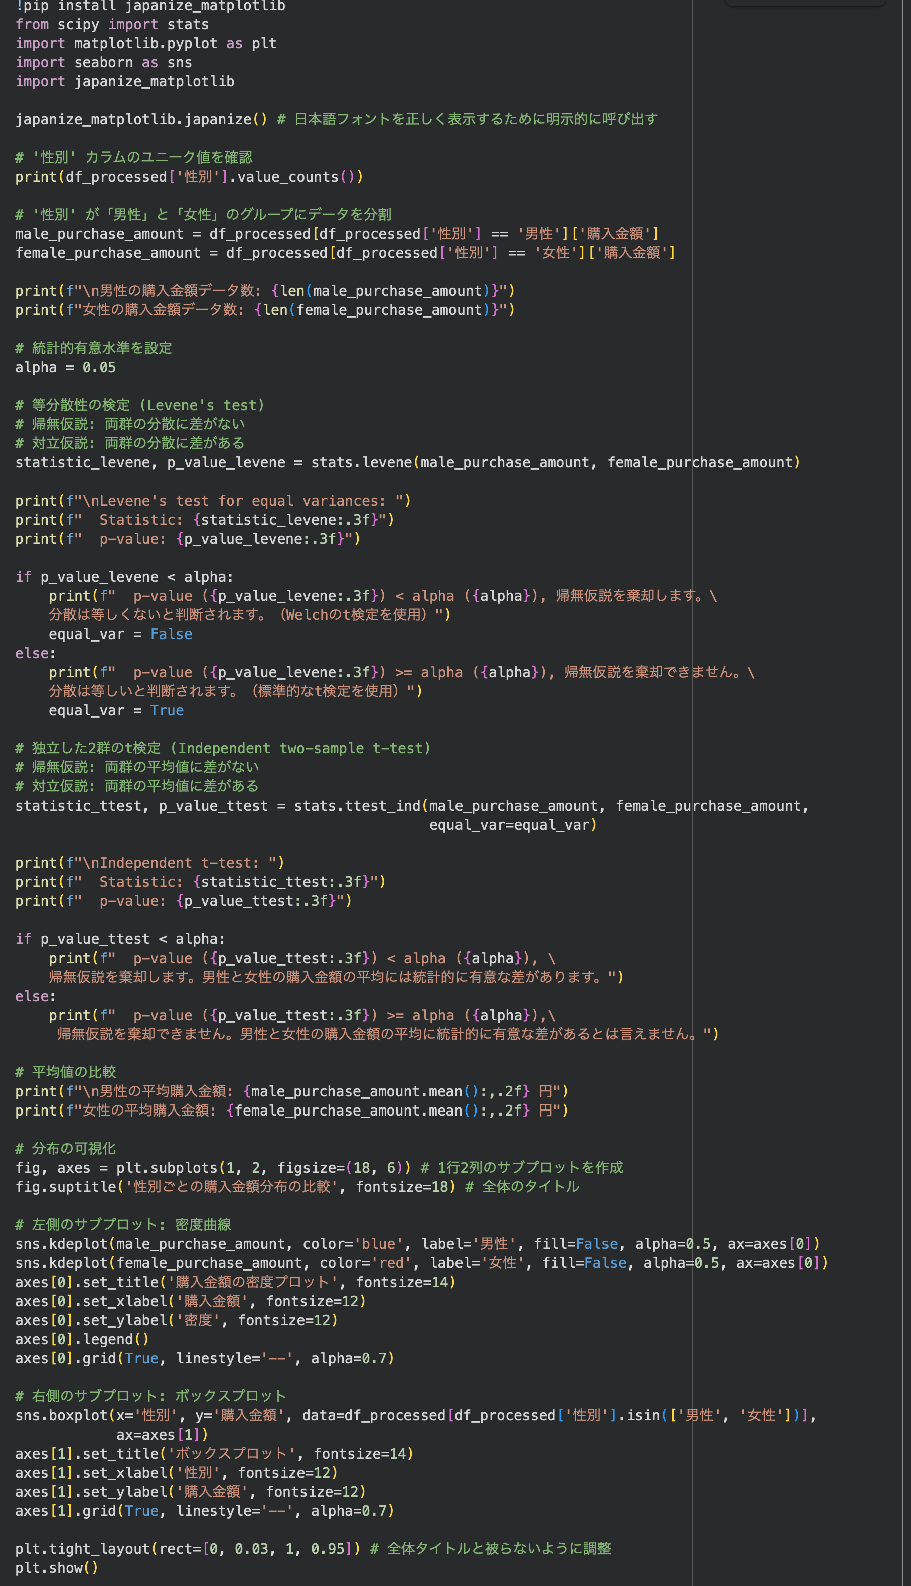Click 'import seaborn as sns' line
The width and height of the screenshot is (911, 1586).
[x=103, y=63]
